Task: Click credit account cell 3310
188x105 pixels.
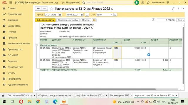Action: click(145, 52)
